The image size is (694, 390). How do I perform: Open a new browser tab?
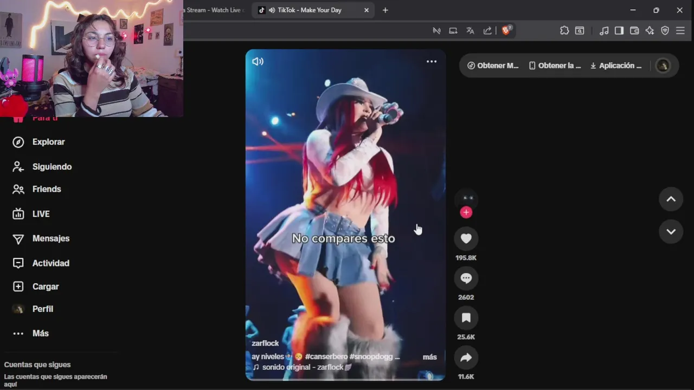click(385, 10)
